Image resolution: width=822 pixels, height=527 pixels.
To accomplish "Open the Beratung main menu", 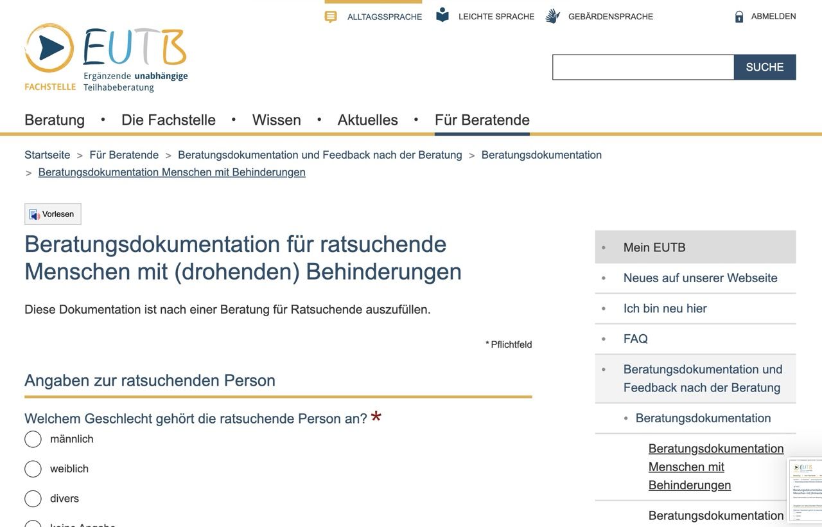I will (x=55, y=120).
